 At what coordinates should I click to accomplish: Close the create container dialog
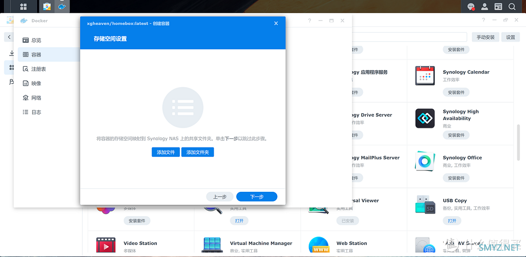pyautogui.click(x=276, y=23)
